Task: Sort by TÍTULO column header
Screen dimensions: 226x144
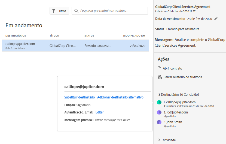Action: click(x=54, y=35)
